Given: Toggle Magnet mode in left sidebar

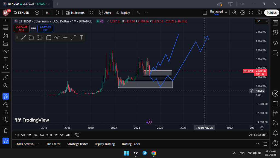Looking at the screenshot, I should (5, 96).
